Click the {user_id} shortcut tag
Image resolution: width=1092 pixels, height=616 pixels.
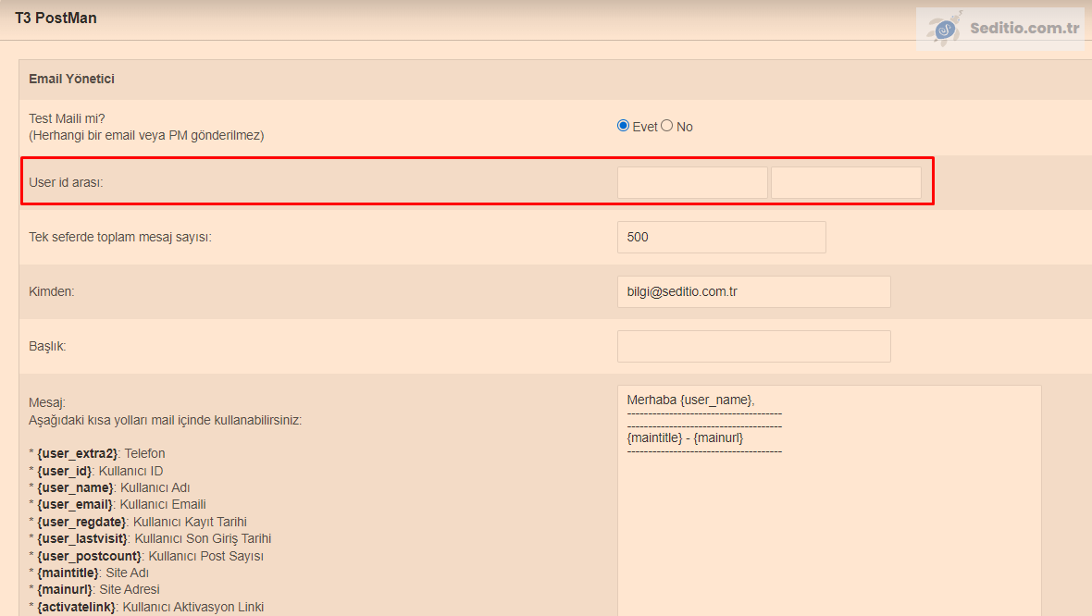tap(64, 471)
